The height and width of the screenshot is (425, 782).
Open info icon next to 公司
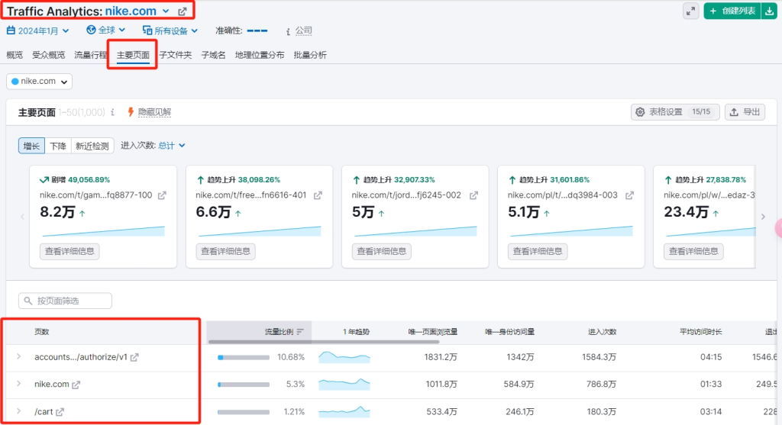click(288, 31)
